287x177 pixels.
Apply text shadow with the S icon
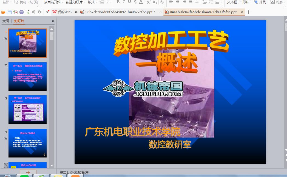tap(135, 2)
